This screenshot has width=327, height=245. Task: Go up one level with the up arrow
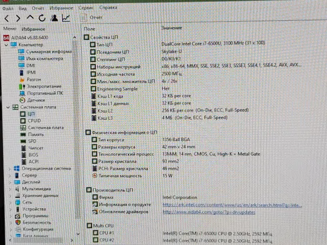[30, 18]
